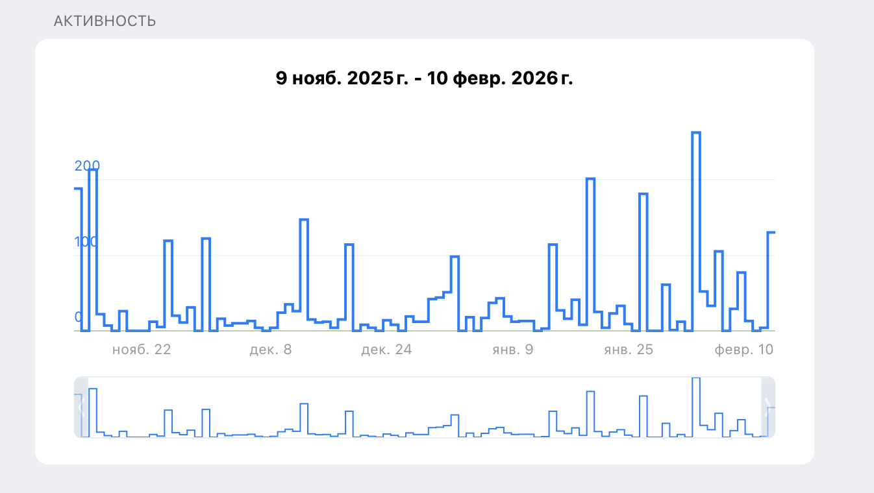Click the янв. 25 date label

tap(629, 350)
